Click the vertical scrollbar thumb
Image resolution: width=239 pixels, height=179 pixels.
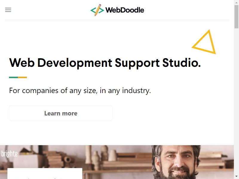click(x=236, y=16)
